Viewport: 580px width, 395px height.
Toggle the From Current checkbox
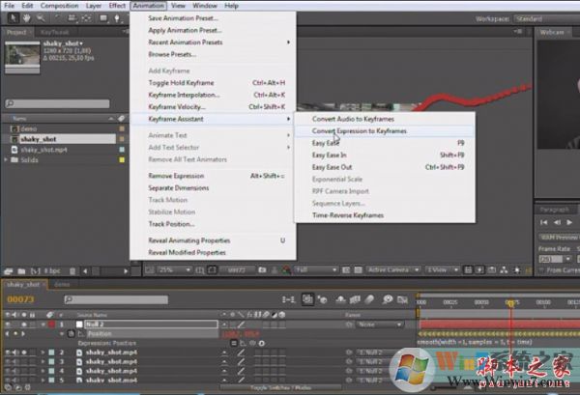pyautogui.click(x=540, y=268)
